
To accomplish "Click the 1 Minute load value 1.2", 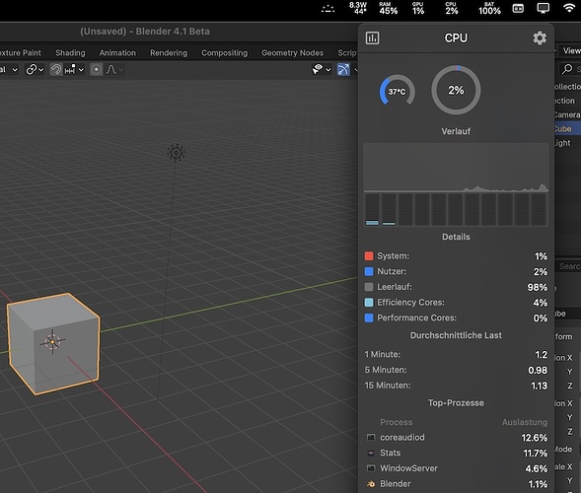I will point(541,355).
